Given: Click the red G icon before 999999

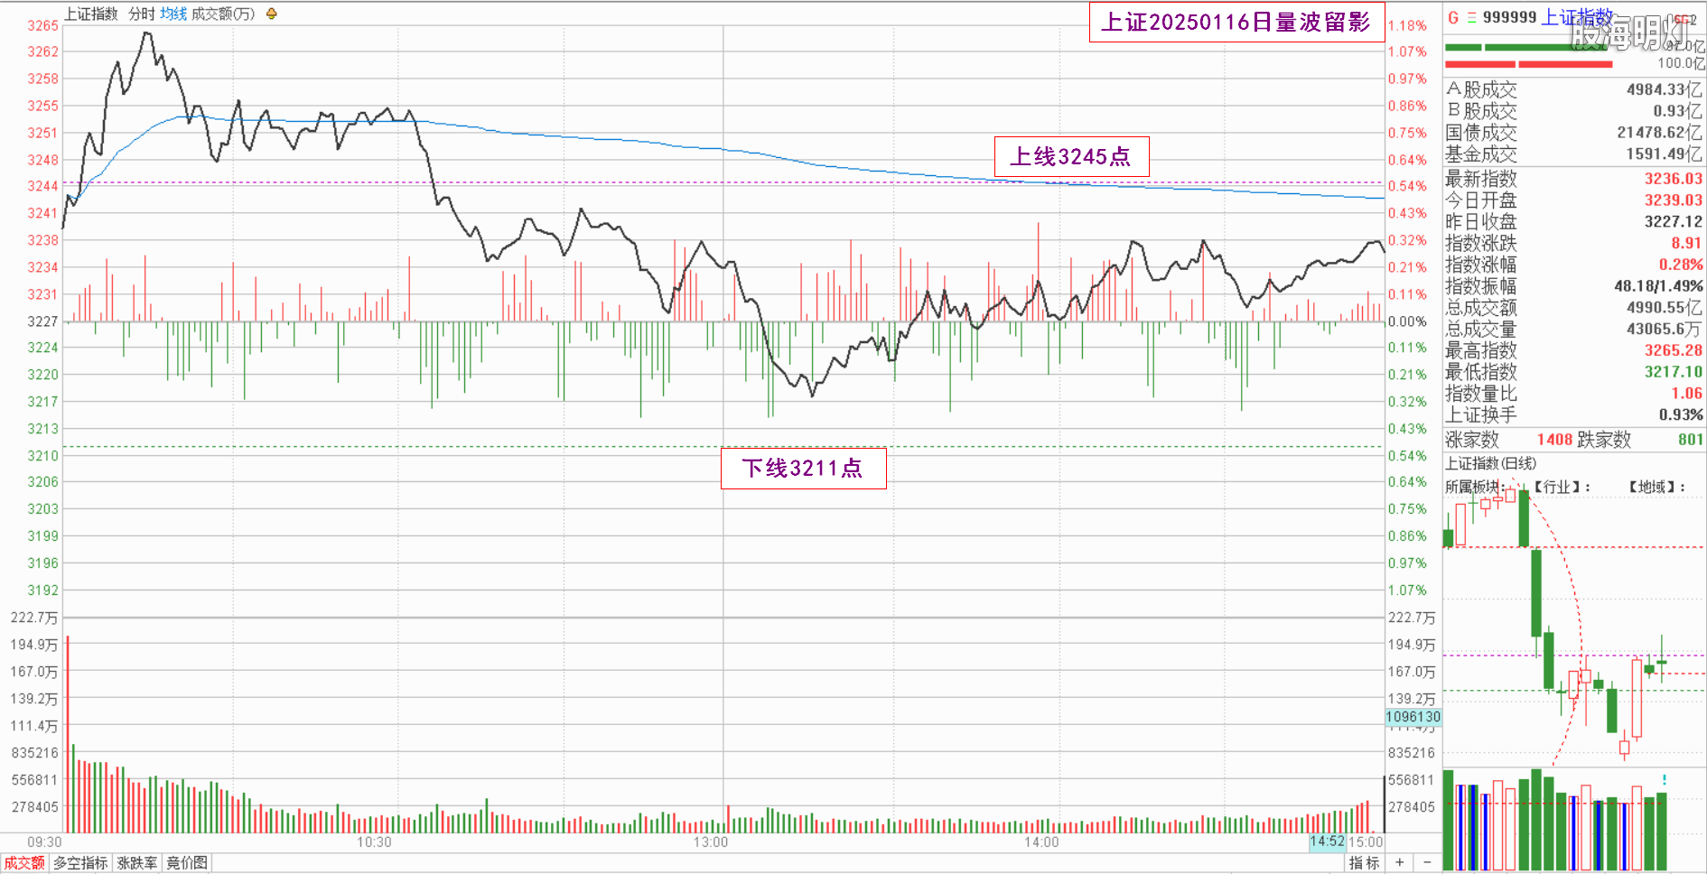Looking at the screenshot, I should pos(1453,17).
